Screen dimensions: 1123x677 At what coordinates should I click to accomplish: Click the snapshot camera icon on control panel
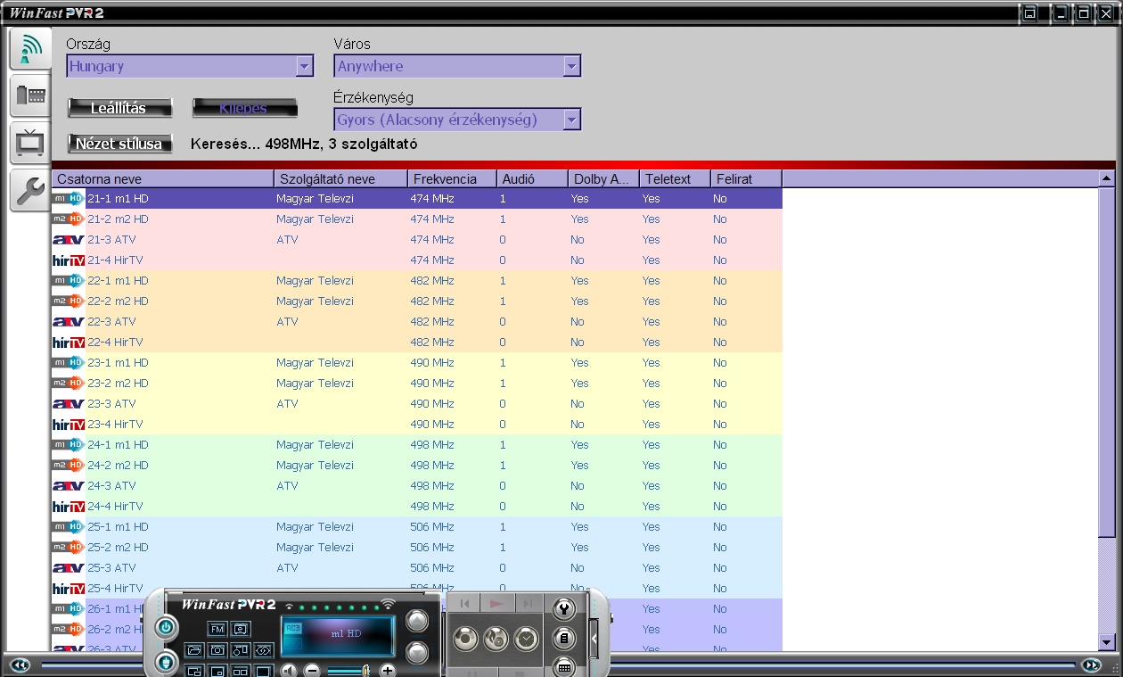(x=217, y=650)
